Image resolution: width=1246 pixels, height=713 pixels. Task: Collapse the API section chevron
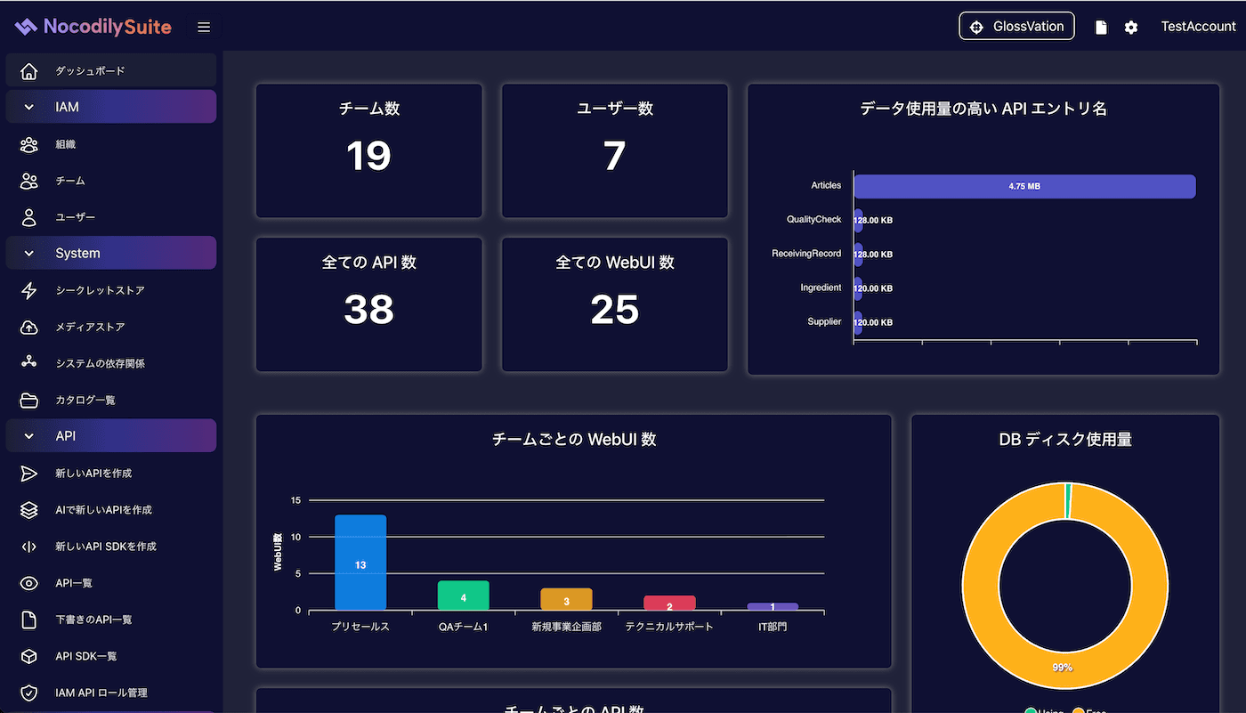(29, 436)
